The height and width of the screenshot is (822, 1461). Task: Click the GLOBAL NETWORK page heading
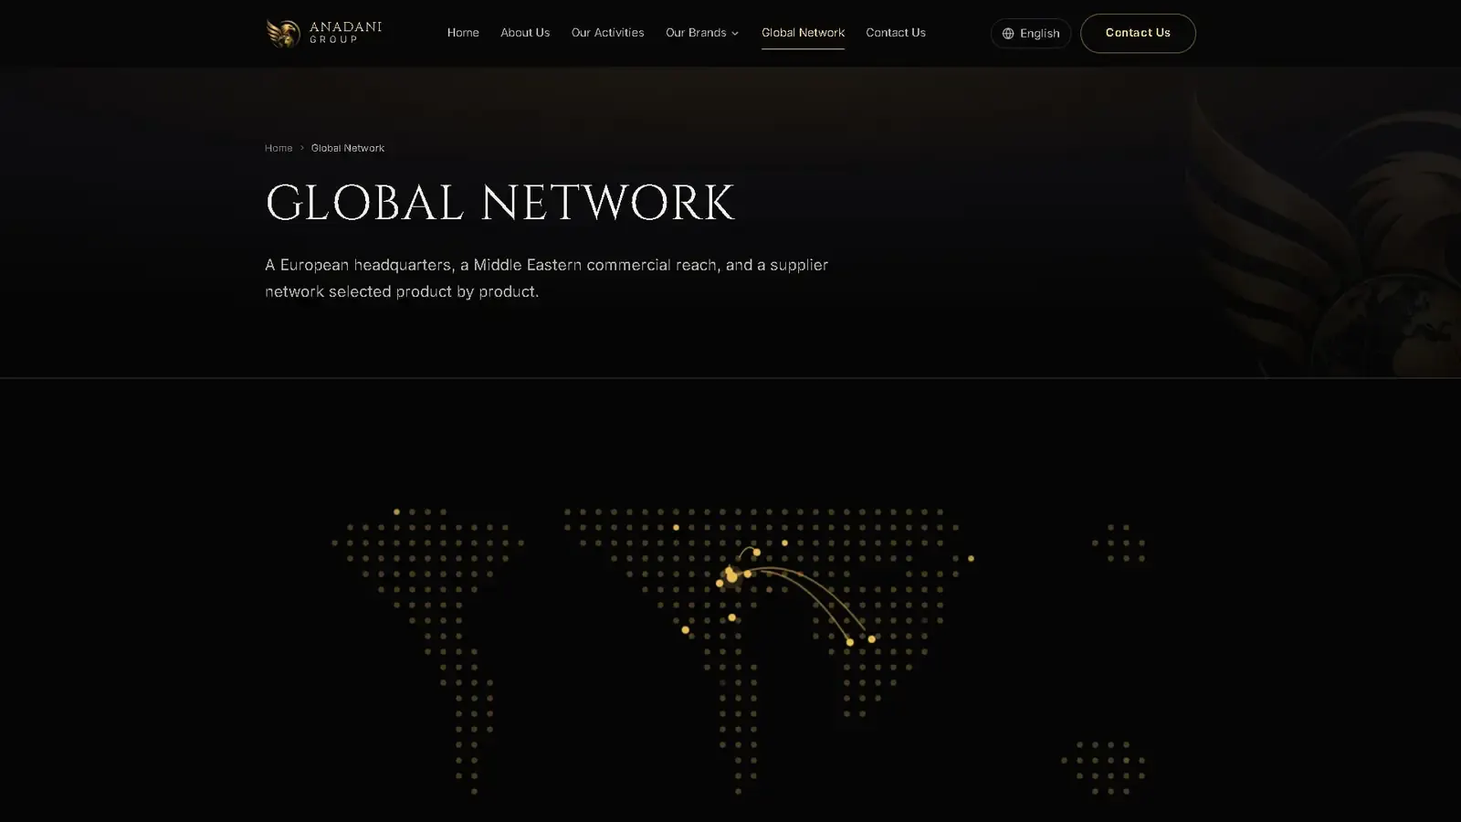[x=499, y=203]
